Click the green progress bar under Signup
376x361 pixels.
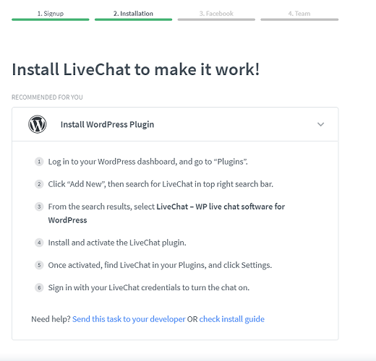(51, 19)
